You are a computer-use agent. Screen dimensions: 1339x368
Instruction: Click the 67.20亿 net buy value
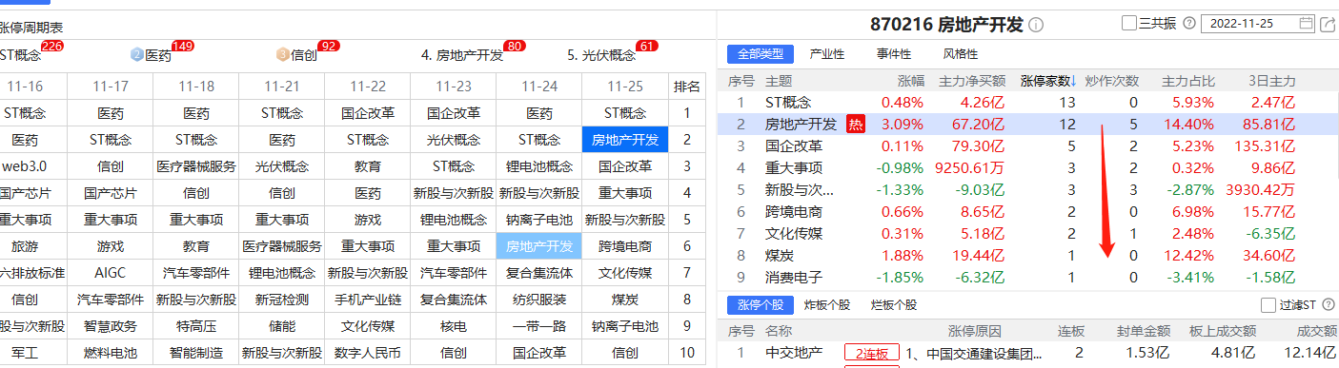(x=979, y=125)
